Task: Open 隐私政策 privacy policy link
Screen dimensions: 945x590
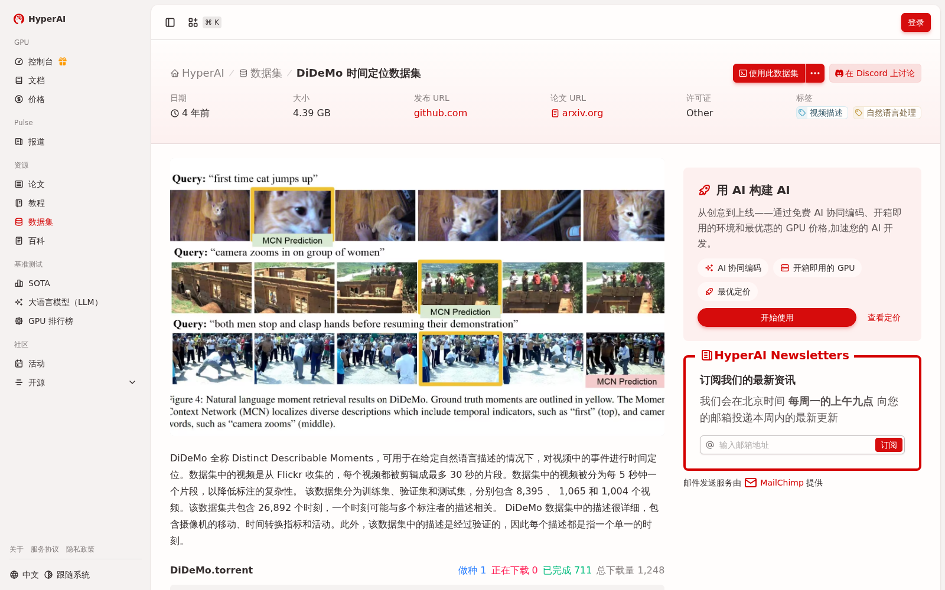Action: (80, 549)
